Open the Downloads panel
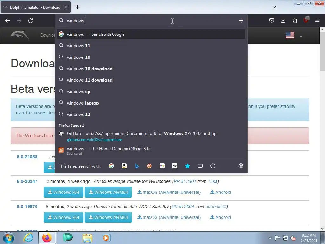 (x=283, y=20)
